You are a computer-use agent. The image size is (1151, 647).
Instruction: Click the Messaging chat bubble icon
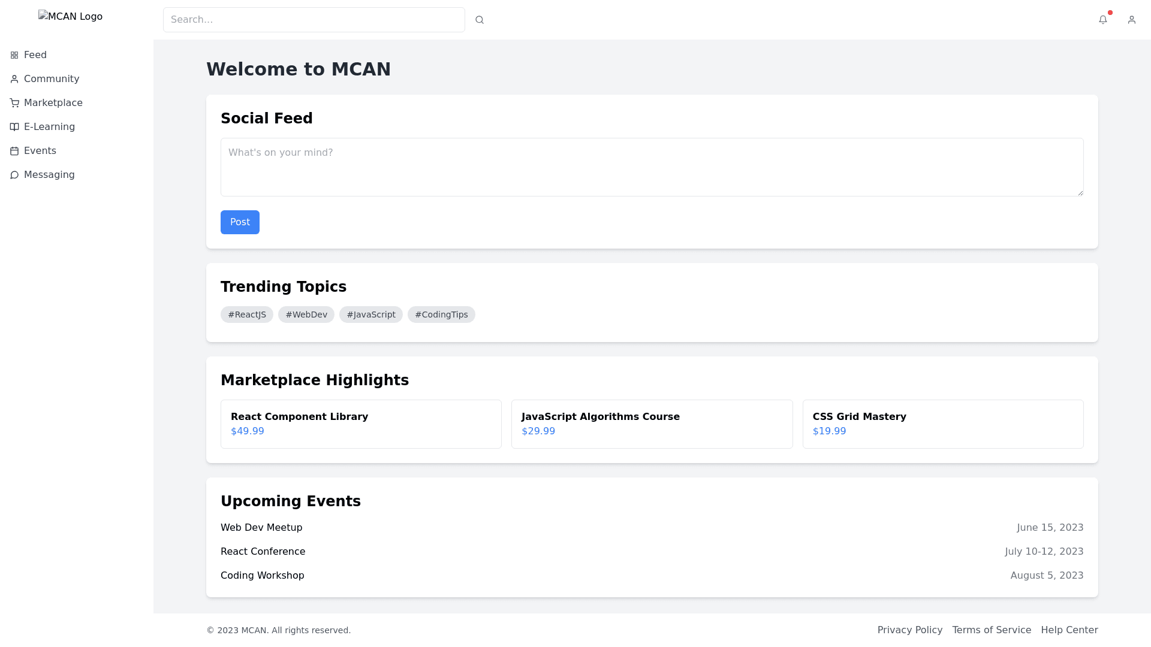(14, 175)
